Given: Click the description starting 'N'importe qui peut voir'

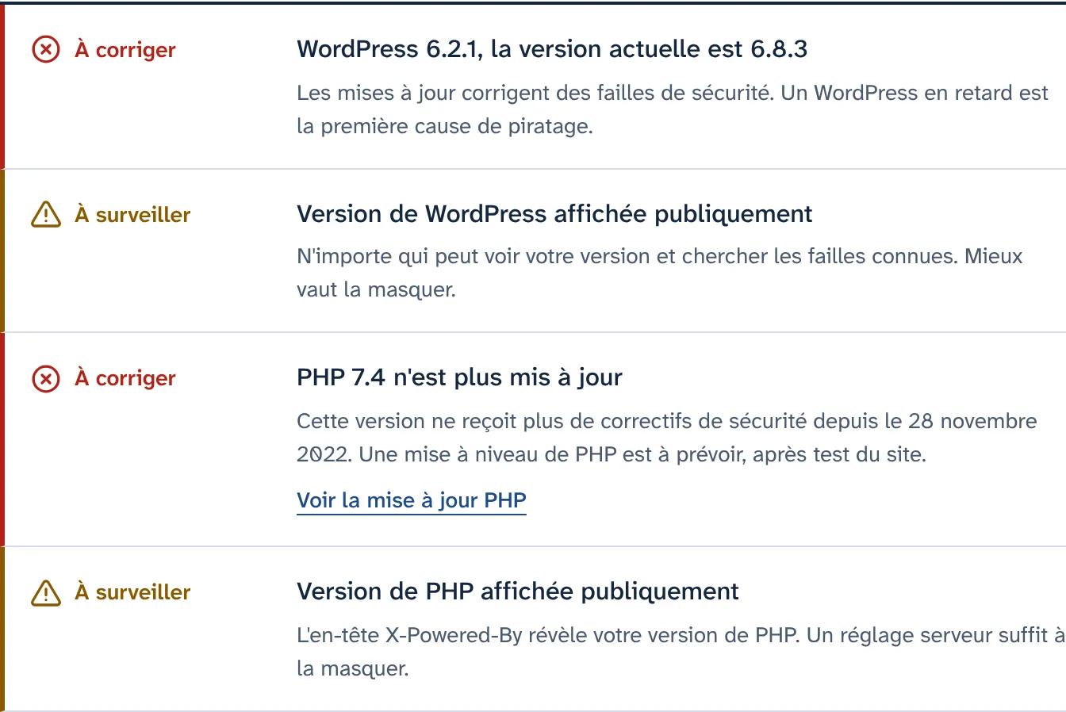Looking at the screenshot, I should point(660,273).
